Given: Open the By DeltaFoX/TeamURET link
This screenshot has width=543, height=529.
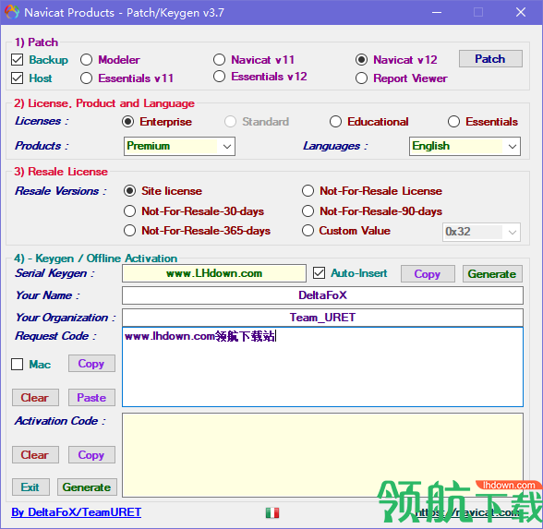Looking at the screenshot, I should 76,512.
